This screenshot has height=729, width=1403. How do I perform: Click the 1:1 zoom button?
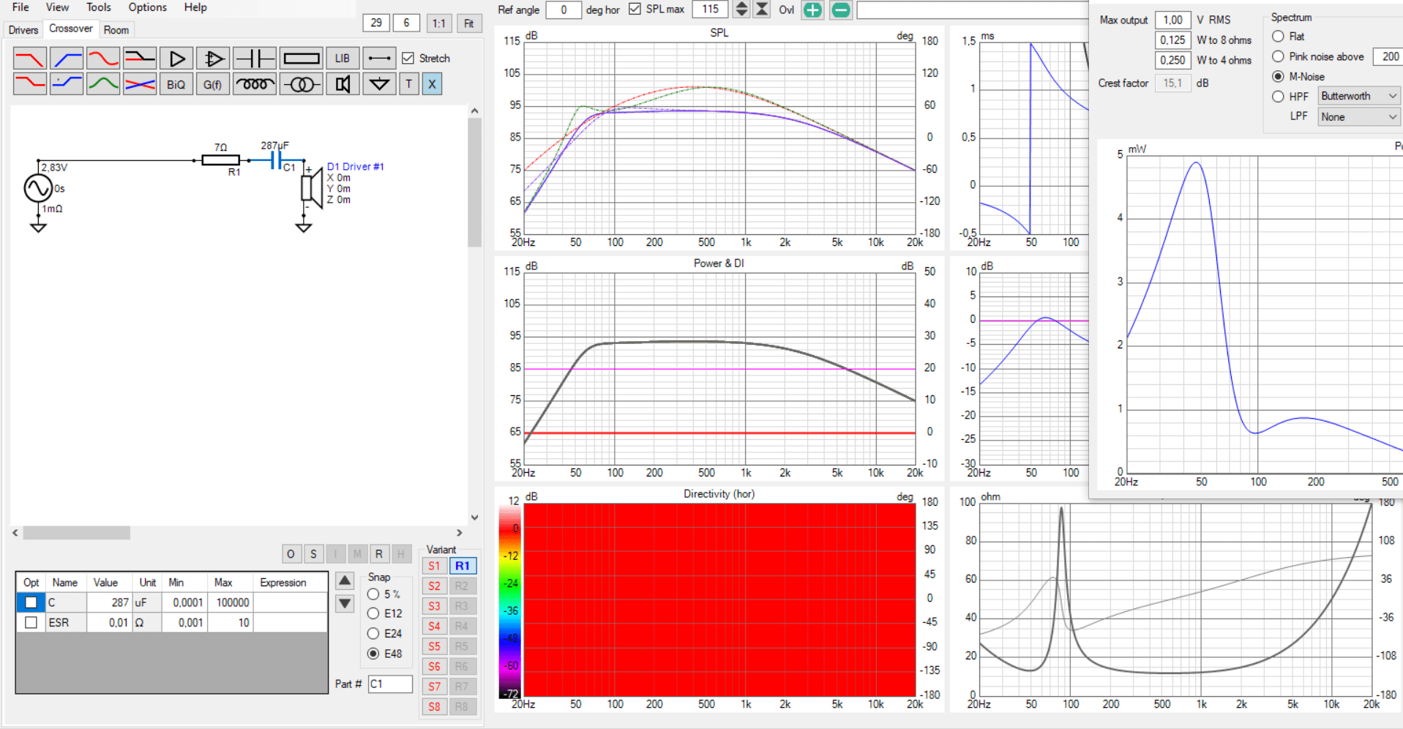438,23
